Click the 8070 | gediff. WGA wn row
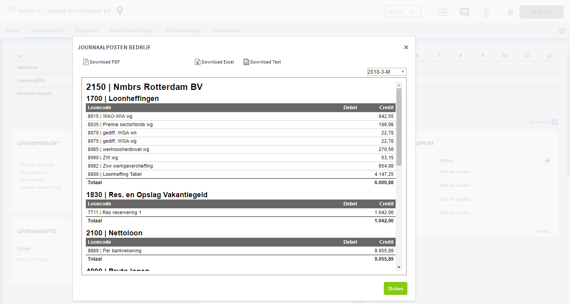 [241, 133]
